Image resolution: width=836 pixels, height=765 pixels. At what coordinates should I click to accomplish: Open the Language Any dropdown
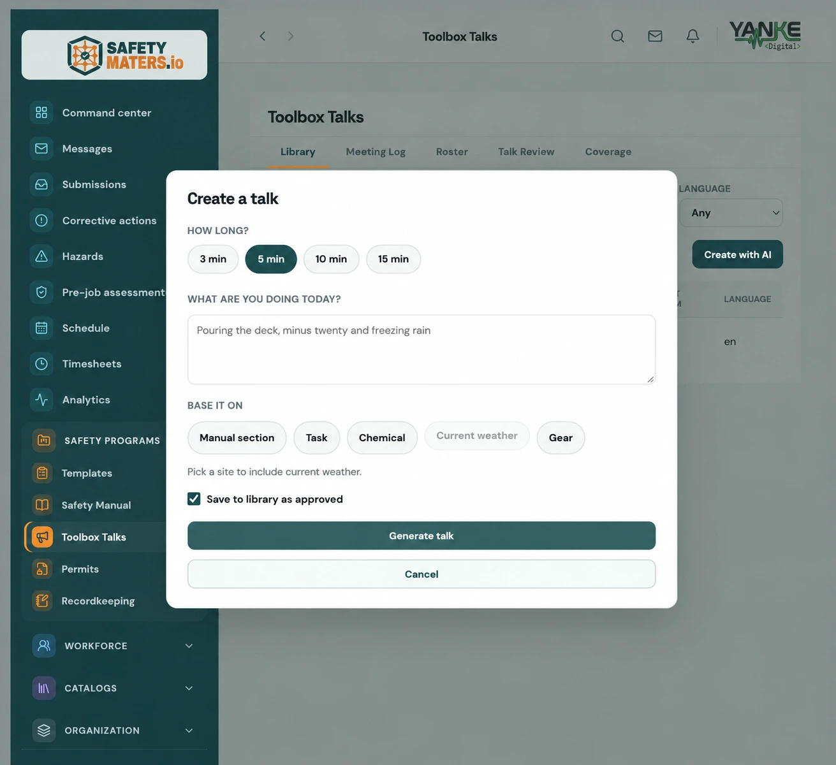(731, 213)
